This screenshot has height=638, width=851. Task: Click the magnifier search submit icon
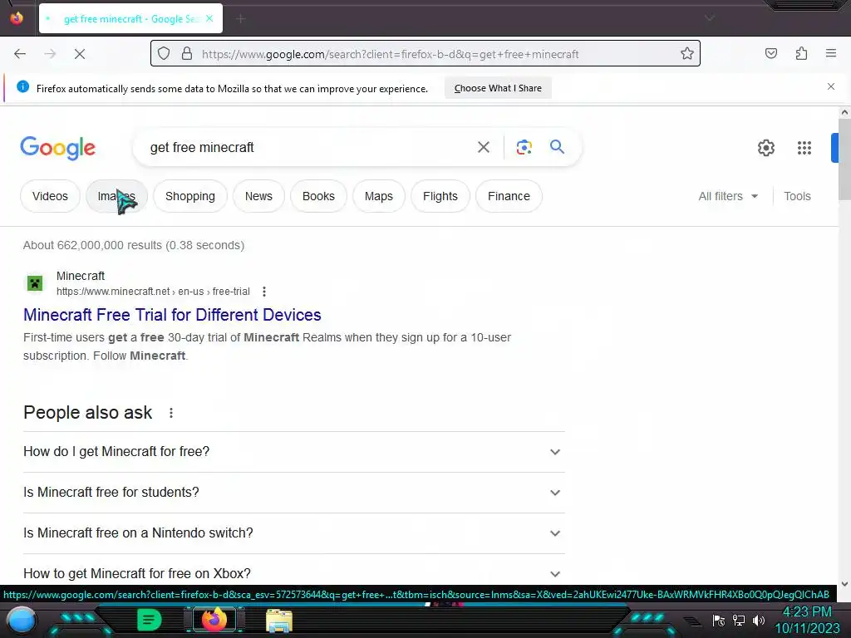(557, 146)
